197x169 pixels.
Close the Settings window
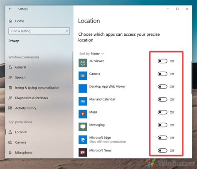point(187,9)
